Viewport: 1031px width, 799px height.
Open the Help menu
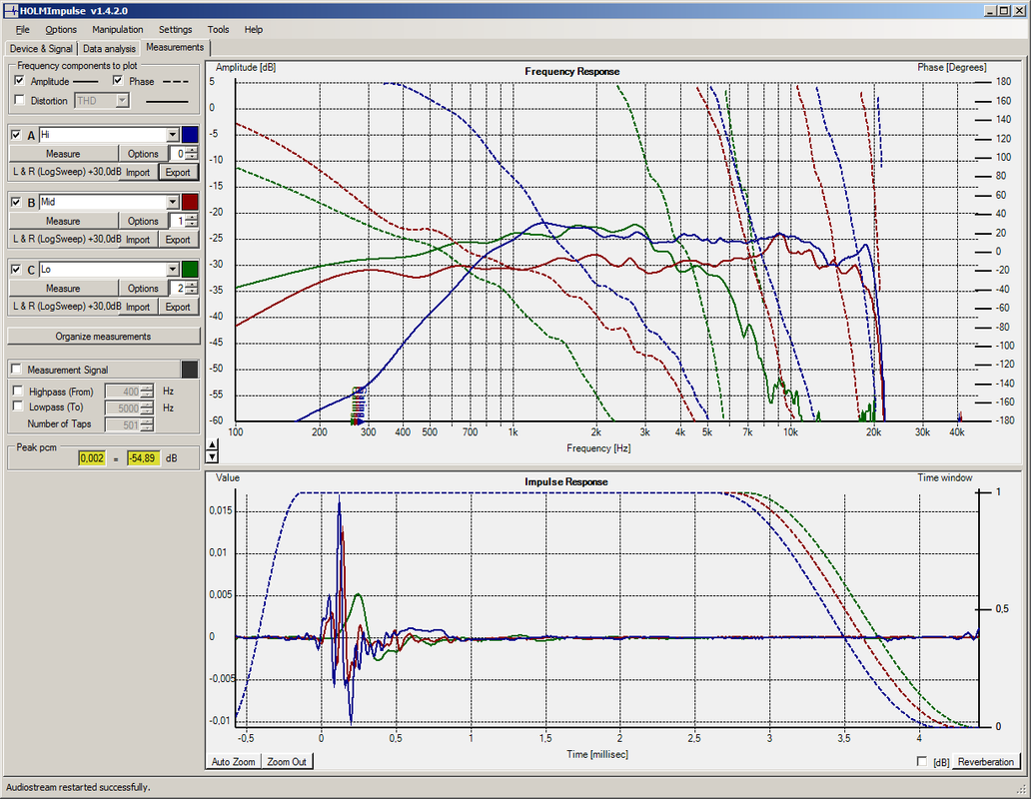[x=253, y=30]
